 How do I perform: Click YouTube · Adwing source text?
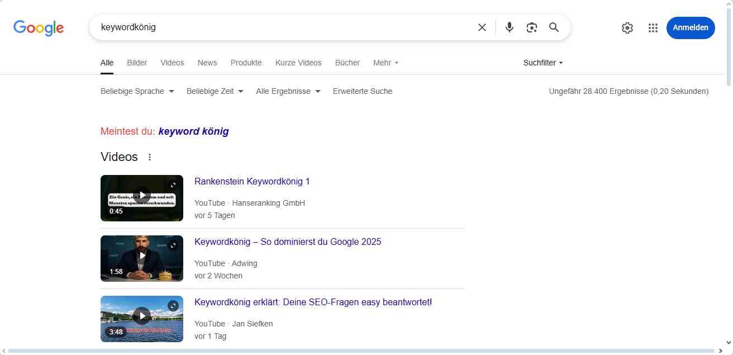(x=226, y=263)
